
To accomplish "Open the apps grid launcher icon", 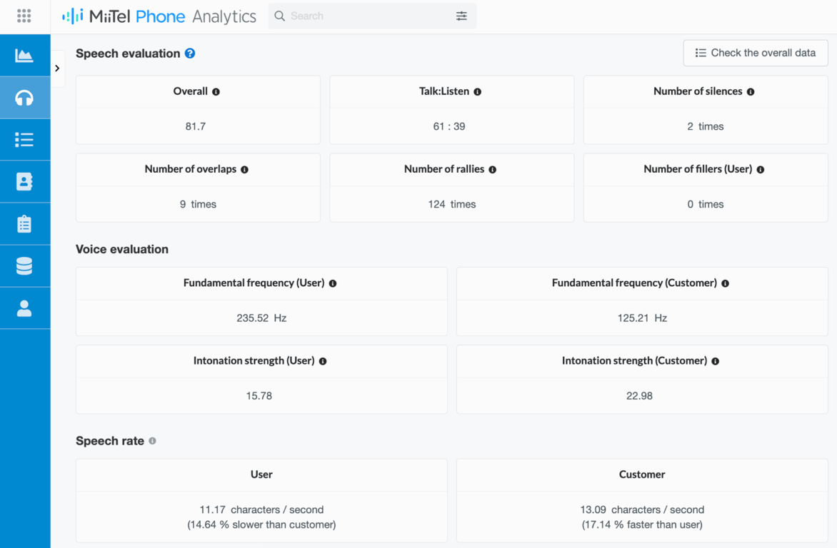I will click(24, 16).
